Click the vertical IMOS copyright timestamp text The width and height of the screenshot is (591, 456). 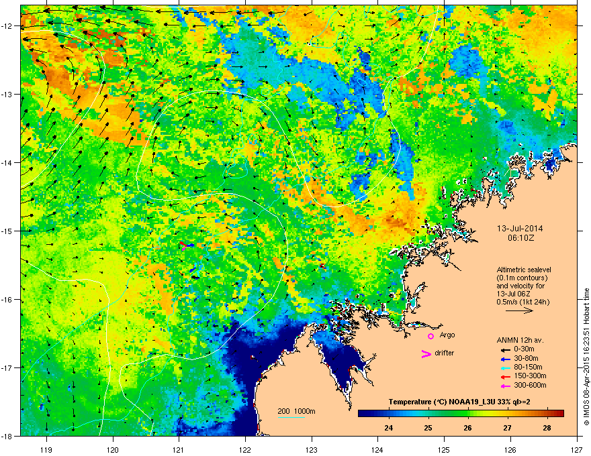586,357
